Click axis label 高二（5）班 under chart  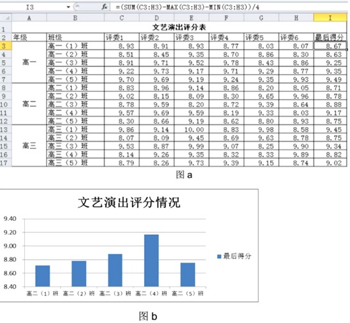tap(187, 294)
